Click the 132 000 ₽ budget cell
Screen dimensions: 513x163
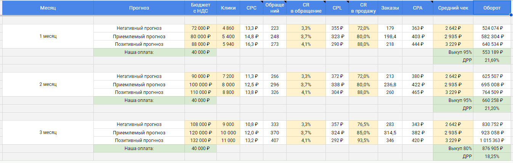[200, 140]
